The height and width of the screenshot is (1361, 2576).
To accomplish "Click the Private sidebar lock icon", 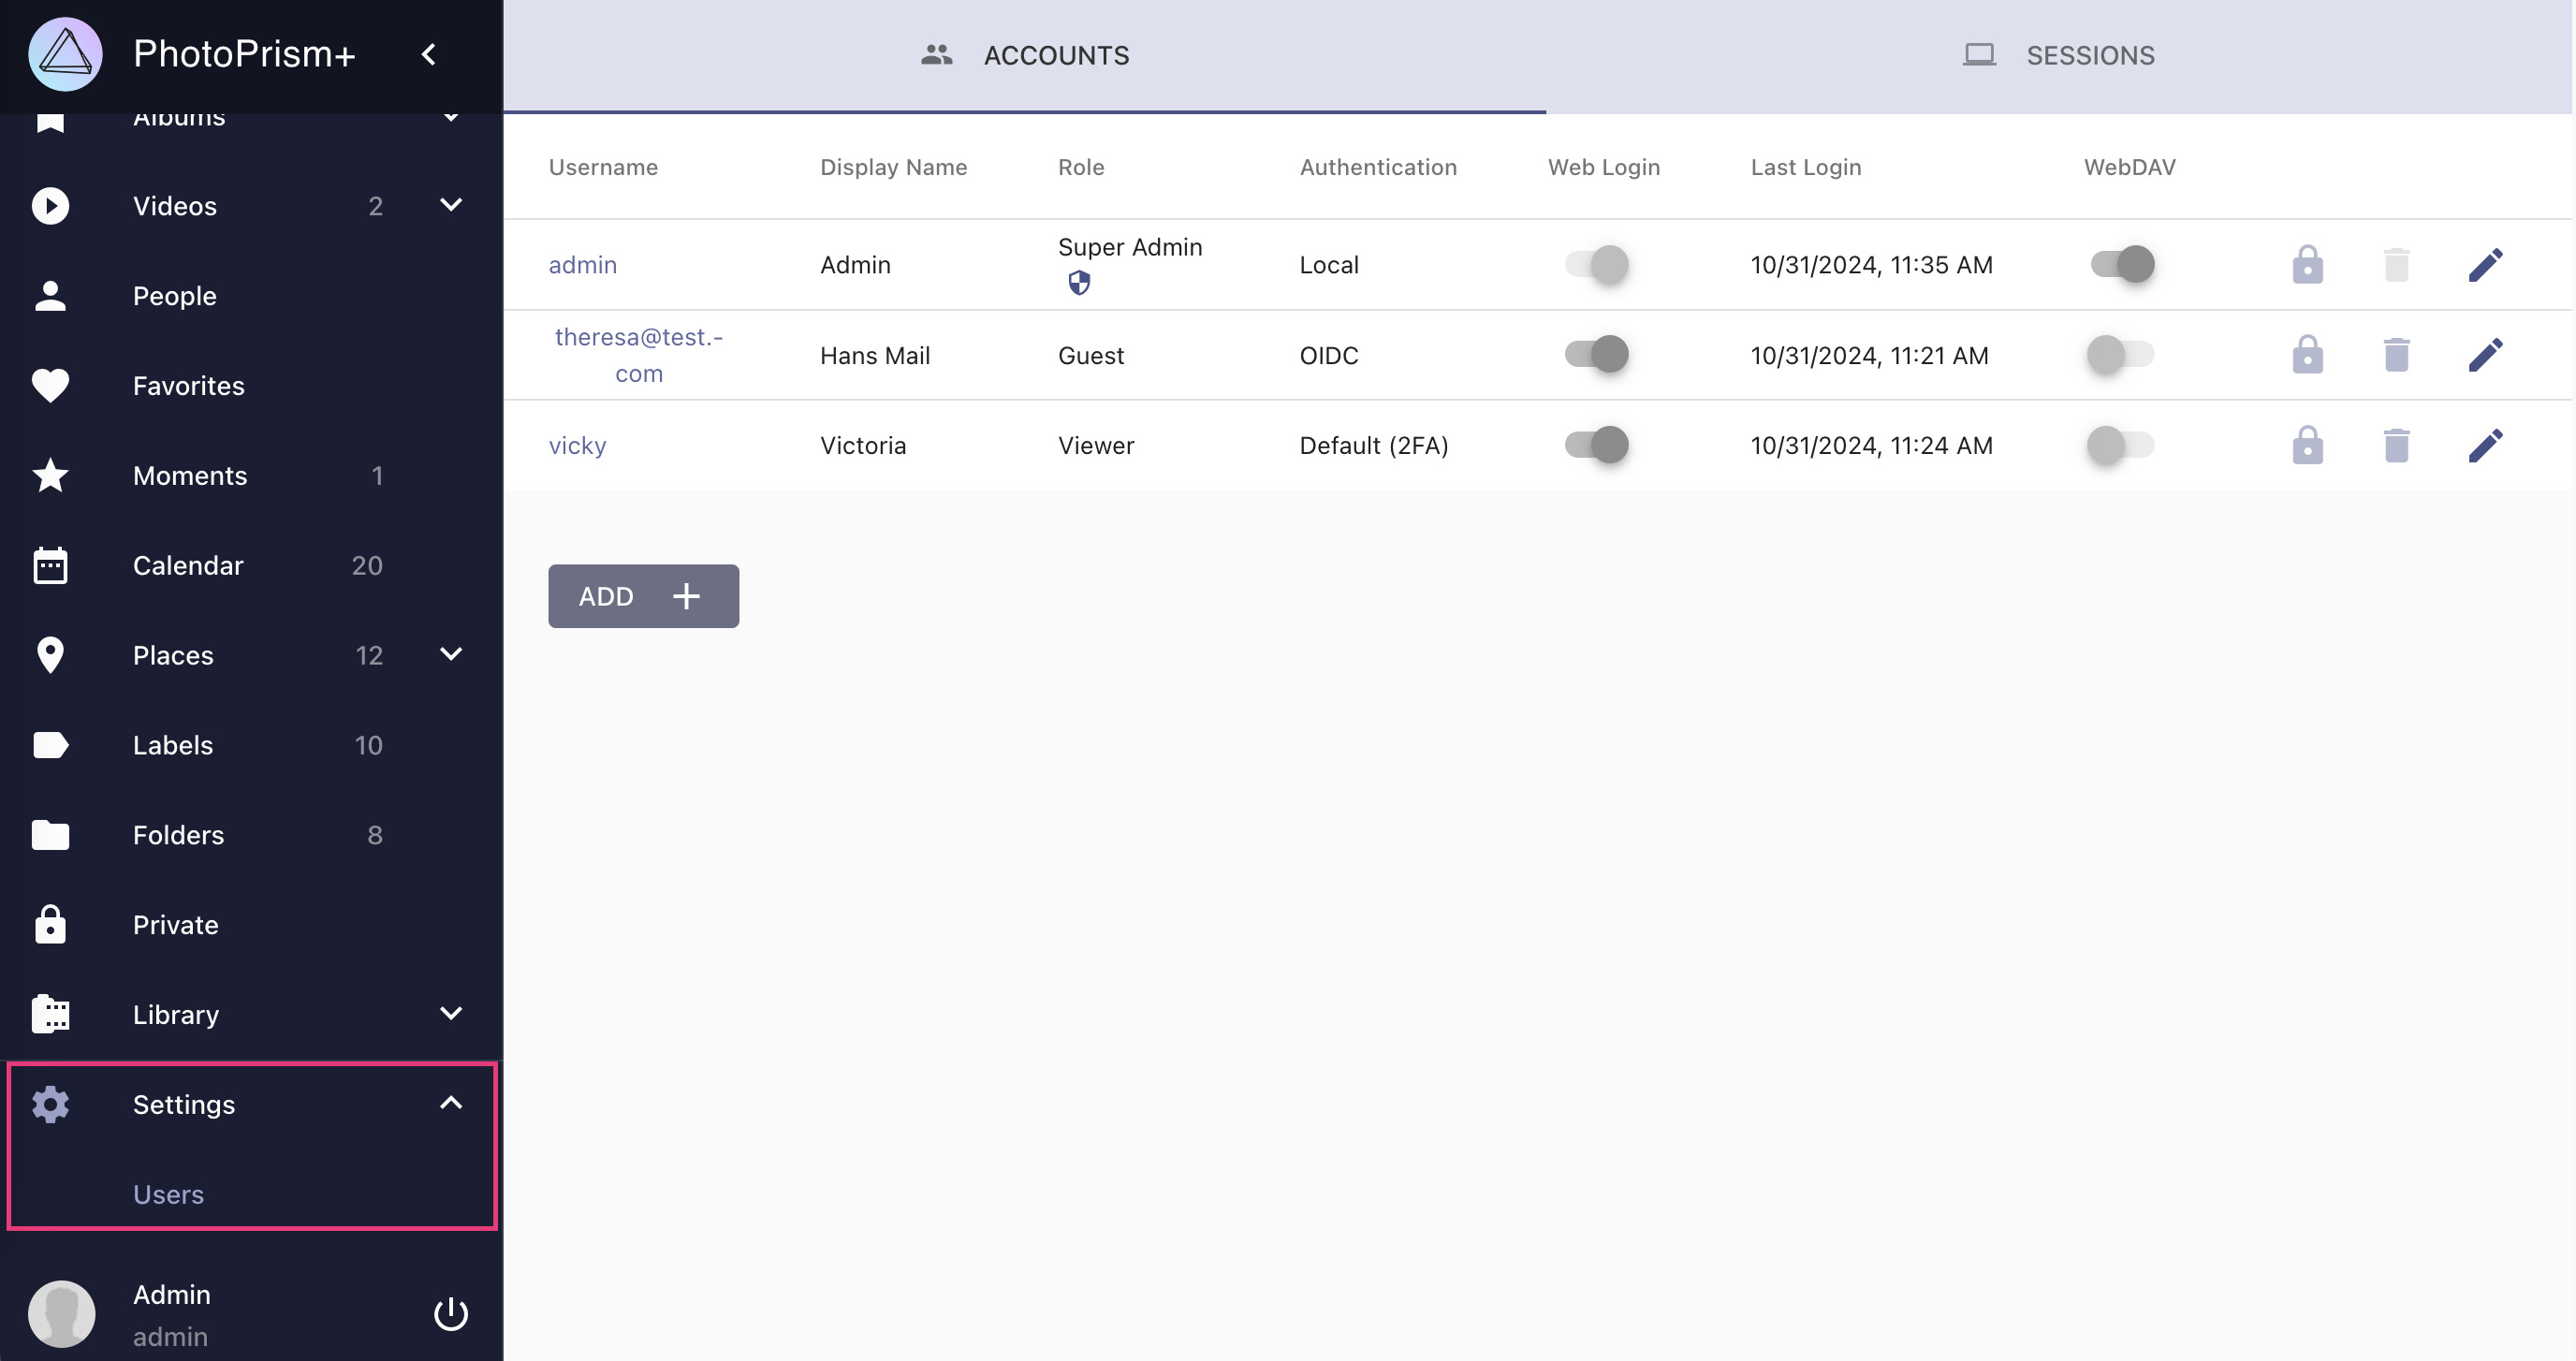I will pos(51,923).
